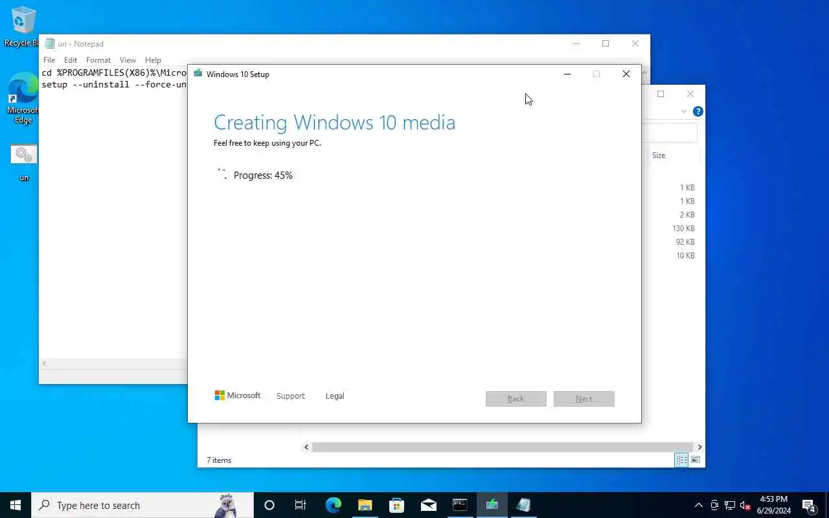
Task: Click the Explorer search box
Action: [668, 133]
